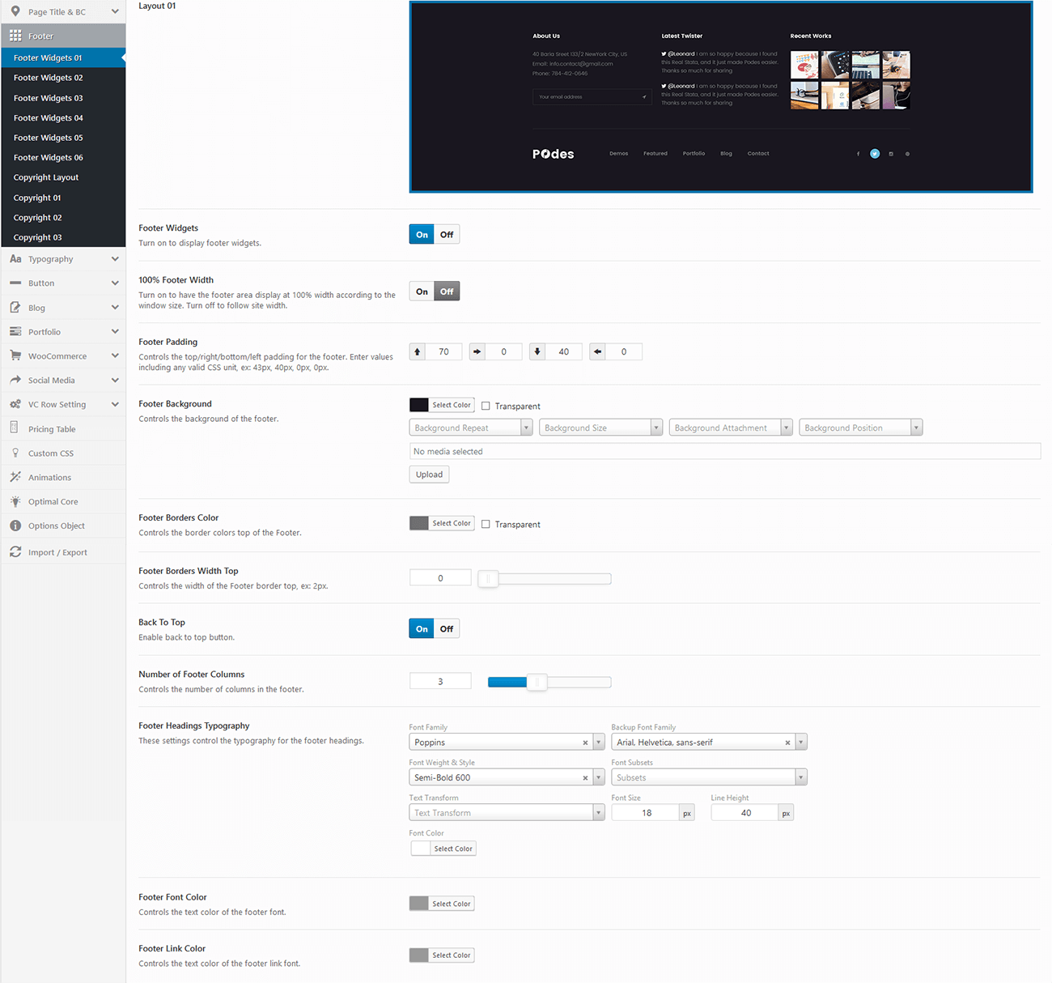Click Select Color for Footer Link Color
Viewport: 1052px width, 983px height.
point(452,955)
